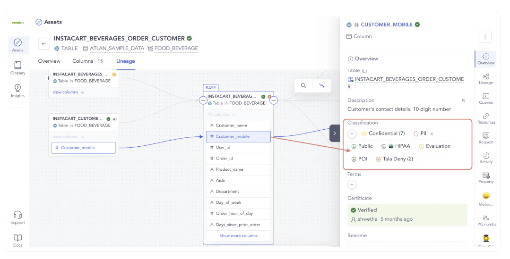The image size is (510, 259).
Task: Switch to the Overview tab
Action: pyautogui.click(x=49, y=61)
